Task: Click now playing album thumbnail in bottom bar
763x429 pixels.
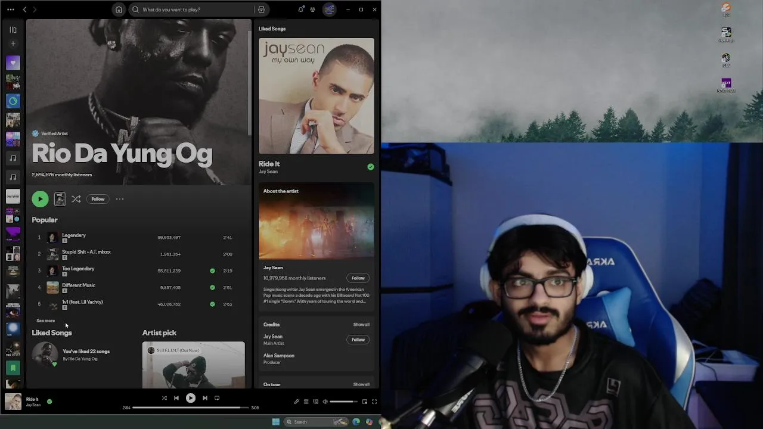Action: pos(13,402)
